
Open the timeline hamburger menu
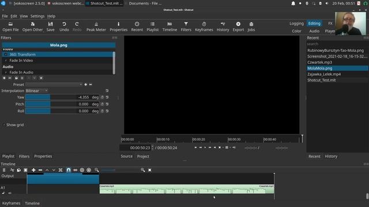click(x=4, y=170)
